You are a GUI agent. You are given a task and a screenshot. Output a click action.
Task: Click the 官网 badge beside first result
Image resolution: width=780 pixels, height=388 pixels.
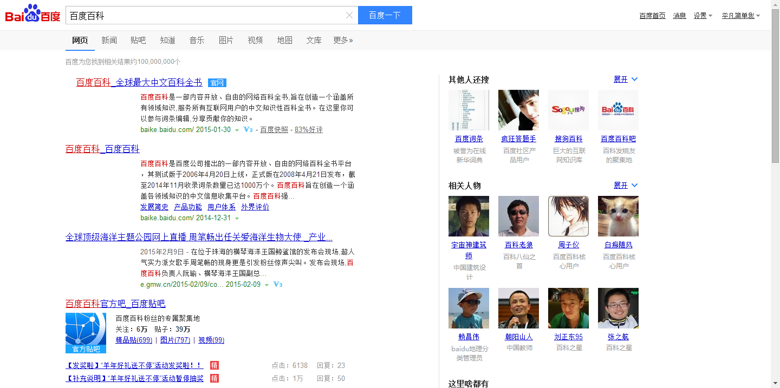click(217, 83)
